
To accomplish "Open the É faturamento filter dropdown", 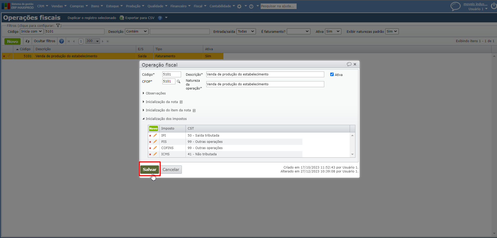I will [x=299, y=31].
